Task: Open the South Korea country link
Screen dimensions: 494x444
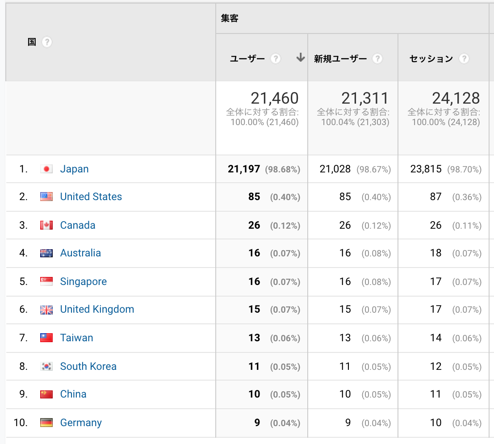Action: coord(88,366)
